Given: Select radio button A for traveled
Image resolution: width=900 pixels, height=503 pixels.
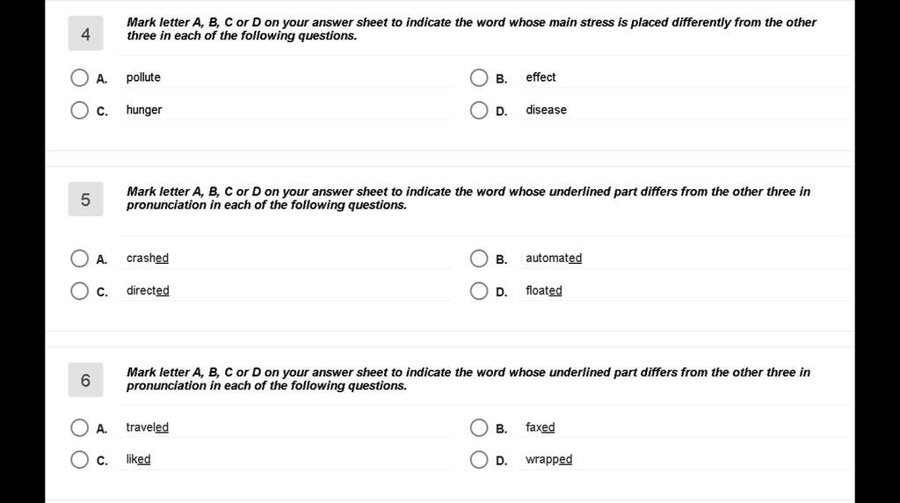Looking at the screenshot, I should point(79,427).
